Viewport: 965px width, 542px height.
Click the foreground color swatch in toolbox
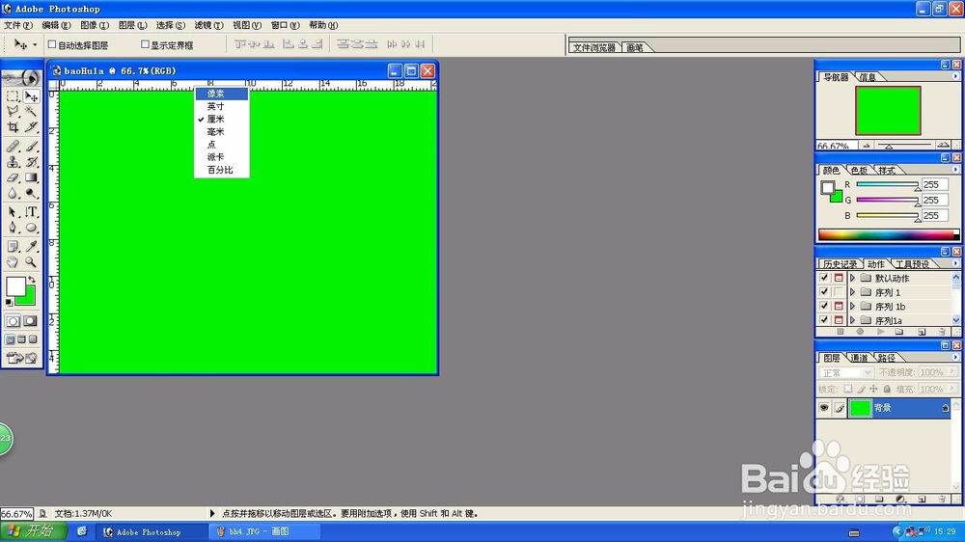[15, 286]
